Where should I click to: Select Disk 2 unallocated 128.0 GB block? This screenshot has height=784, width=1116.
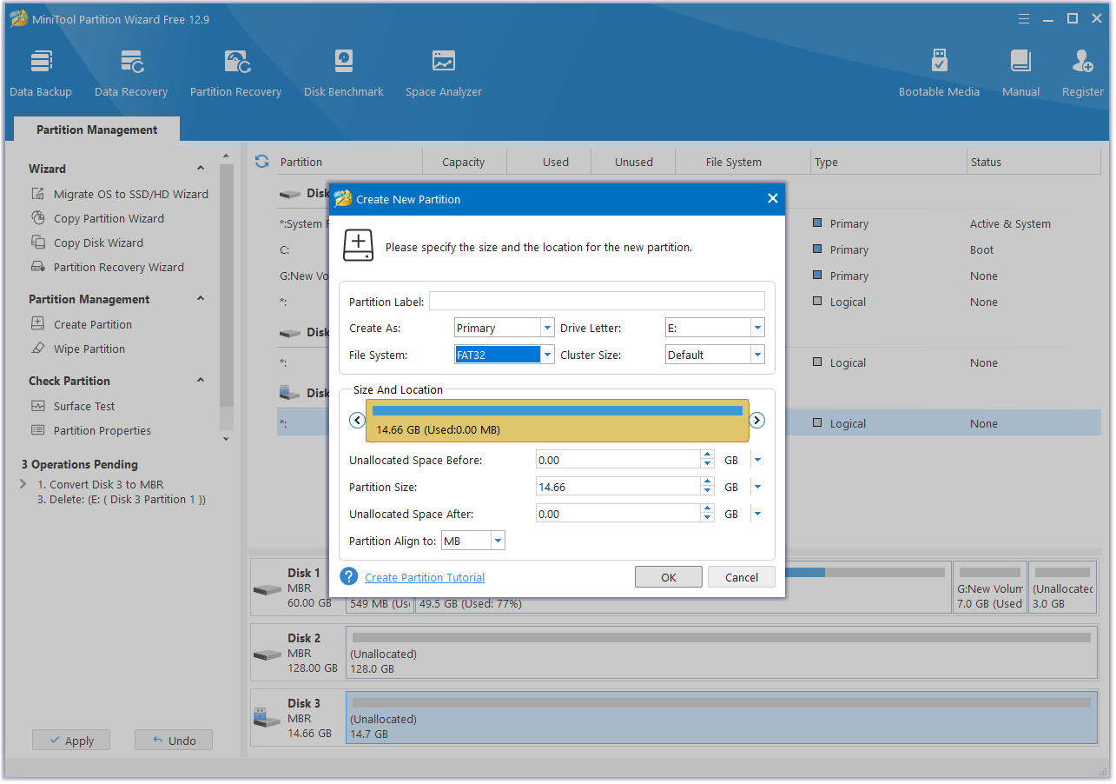pyautogui.click(x=721, y=652)
